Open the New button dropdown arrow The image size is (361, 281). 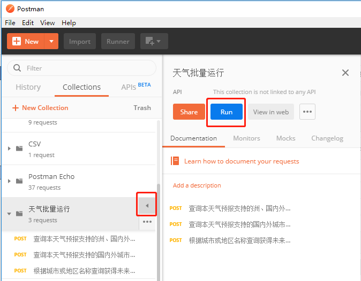click(x=51, y=41)
